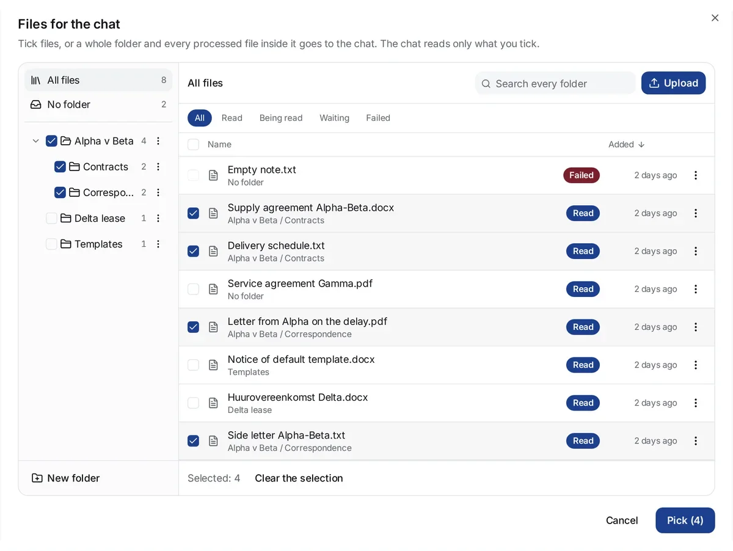Upload a new file
The width and height of the screenshot is (733, 551).
pyautogui.click(x=673, y=83)
